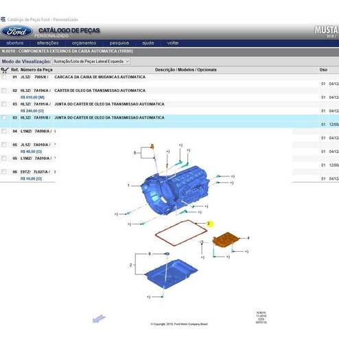Click the red oil pan gasket outline

coord(181,233)
